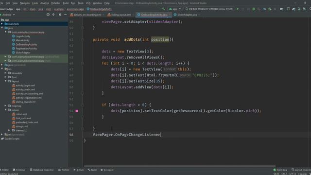This screenshot has height=175, width=311.
Task: Click the fold marker beside line 46
Action: coord(83,64)
